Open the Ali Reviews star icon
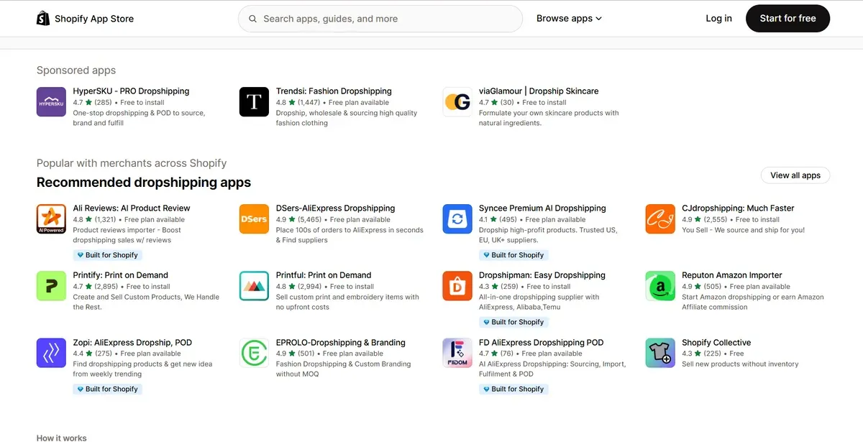 point(51,219)
